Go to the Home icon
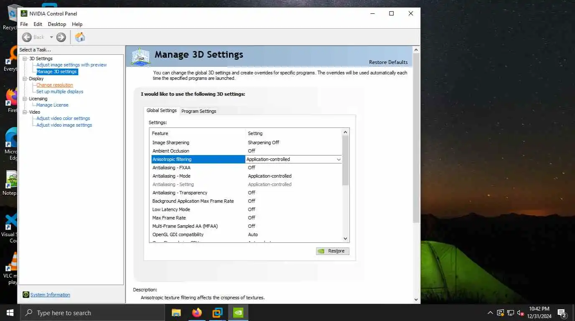The width and height of the screenshot is (575, 321). (80, 37)
